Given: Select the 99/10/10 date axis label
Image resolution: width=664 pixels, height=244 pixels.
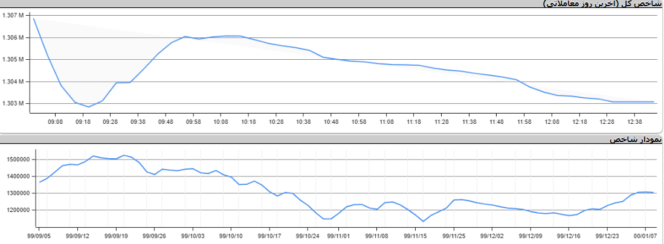Looking at the screenshot, I should click(x=232, y=236).
